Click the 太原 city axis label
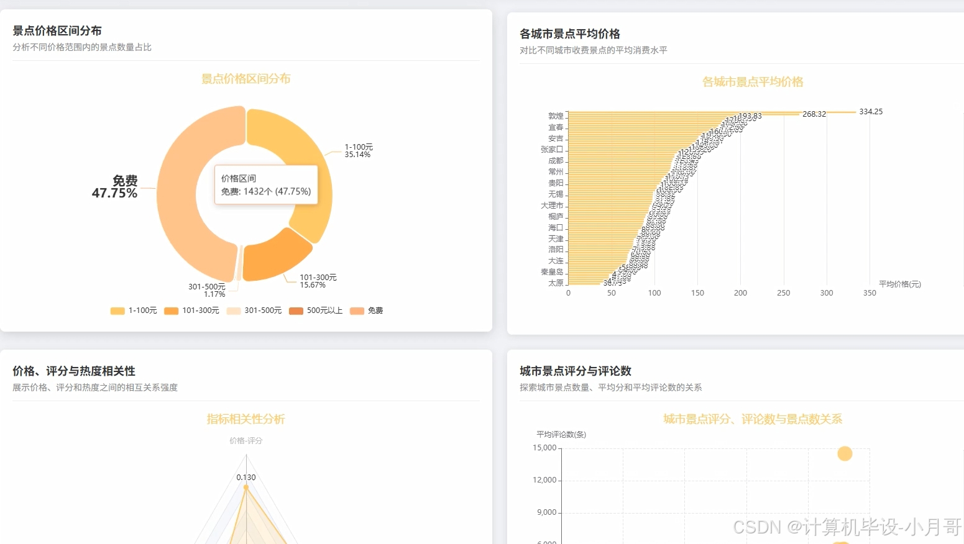 tap(556, 283)
